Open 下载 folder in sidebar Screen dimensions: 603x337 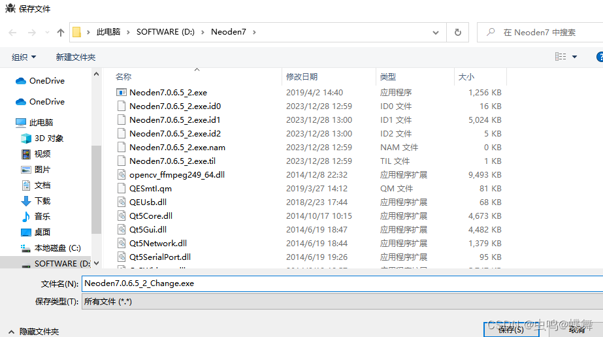tap(36, 201)
